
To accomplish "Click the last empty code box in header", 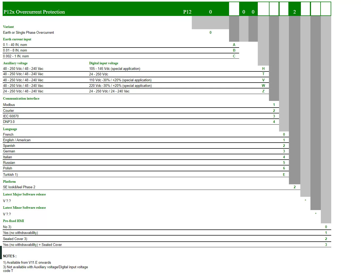I will 326,9.
